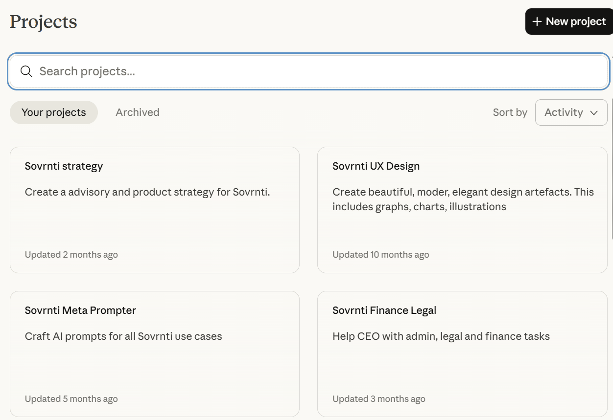Click the Updated 10 months ago text

coord(381,255)
